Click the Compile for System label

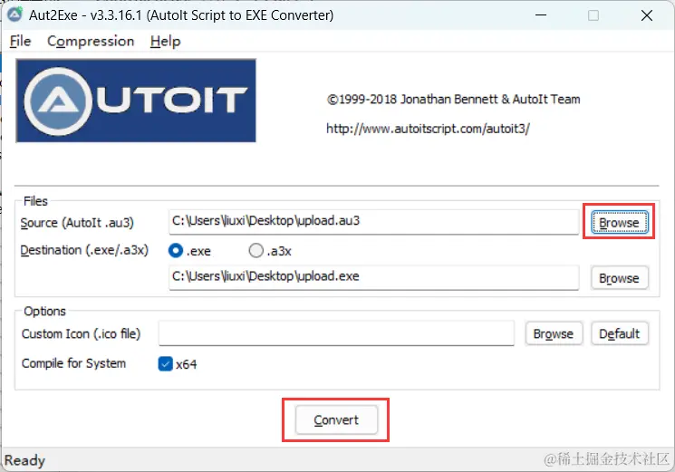click(73, 363)
